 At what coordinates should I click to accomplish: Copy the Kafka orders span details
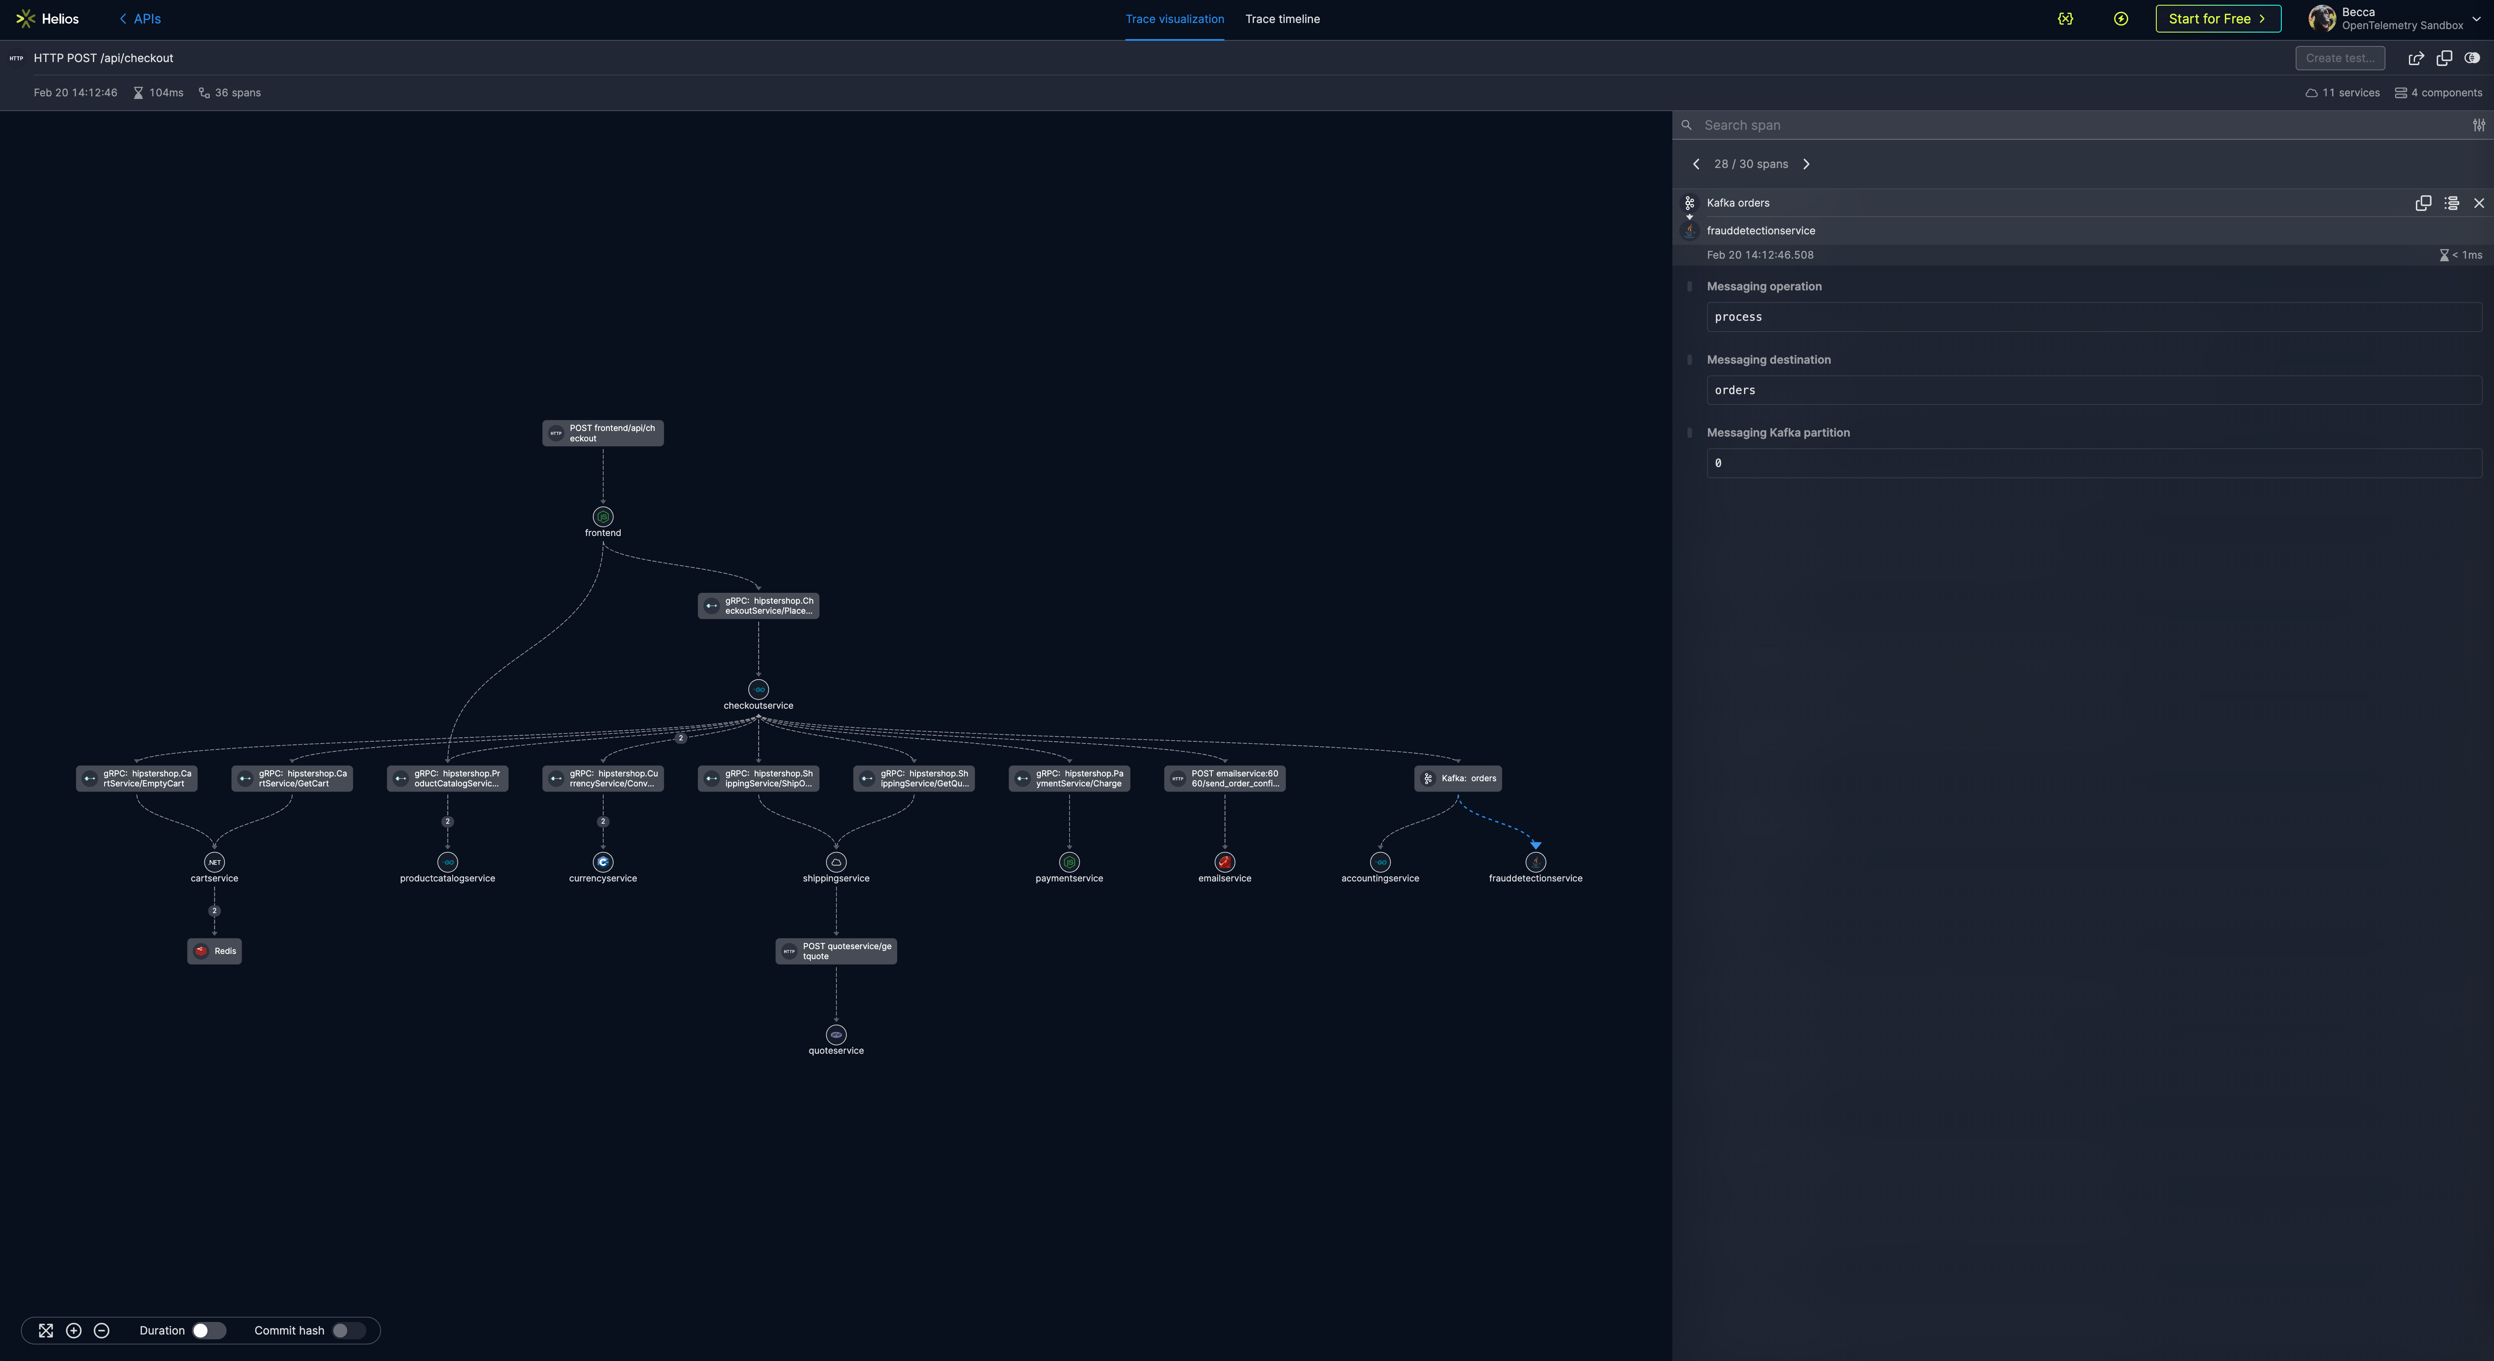2422,202
